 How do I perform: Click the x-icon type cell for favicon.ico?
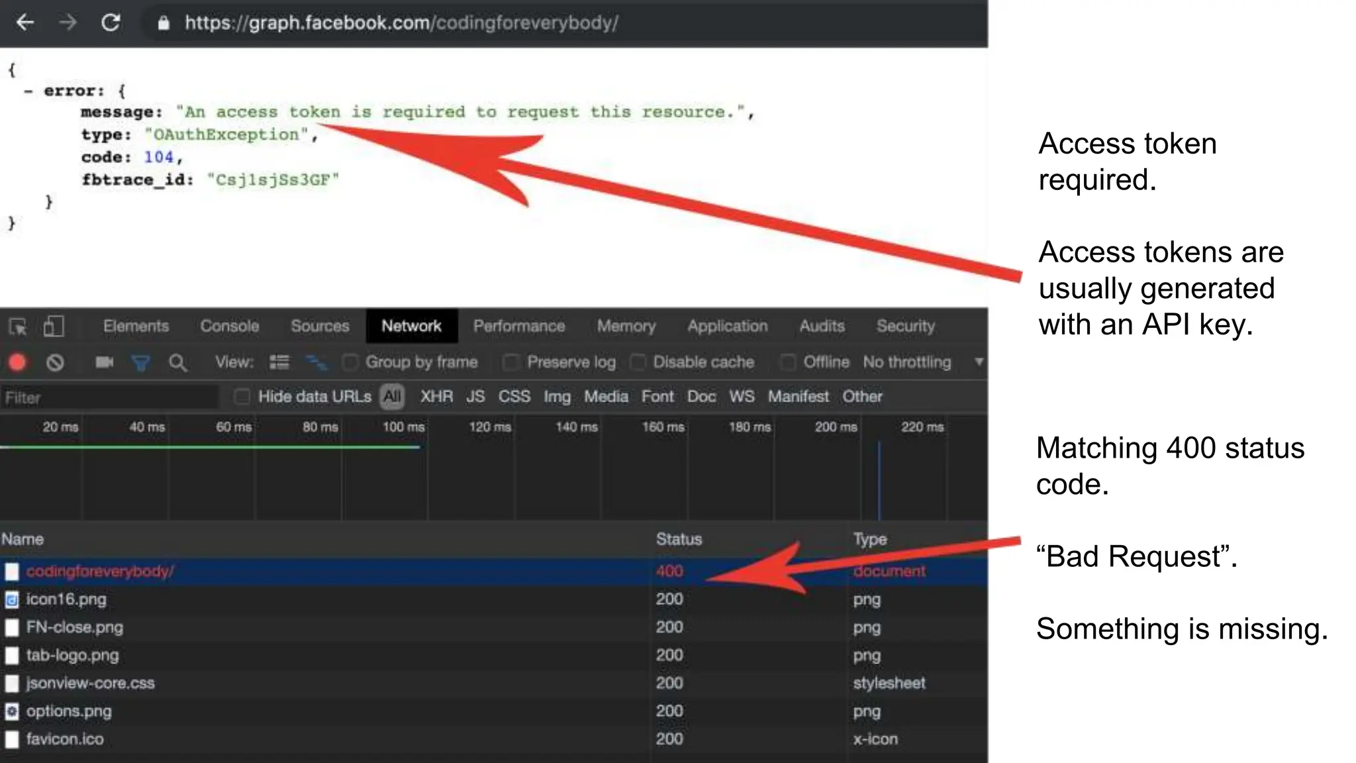(875, 739)
